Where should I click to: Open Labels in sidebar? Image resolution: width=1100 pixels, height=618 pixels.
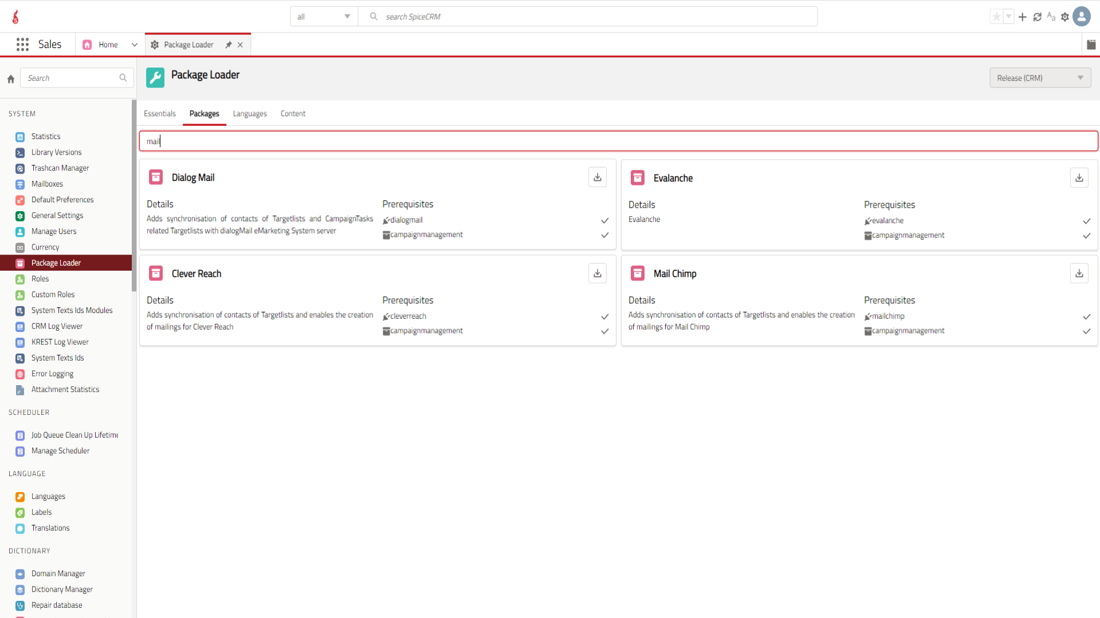[41, 513]
